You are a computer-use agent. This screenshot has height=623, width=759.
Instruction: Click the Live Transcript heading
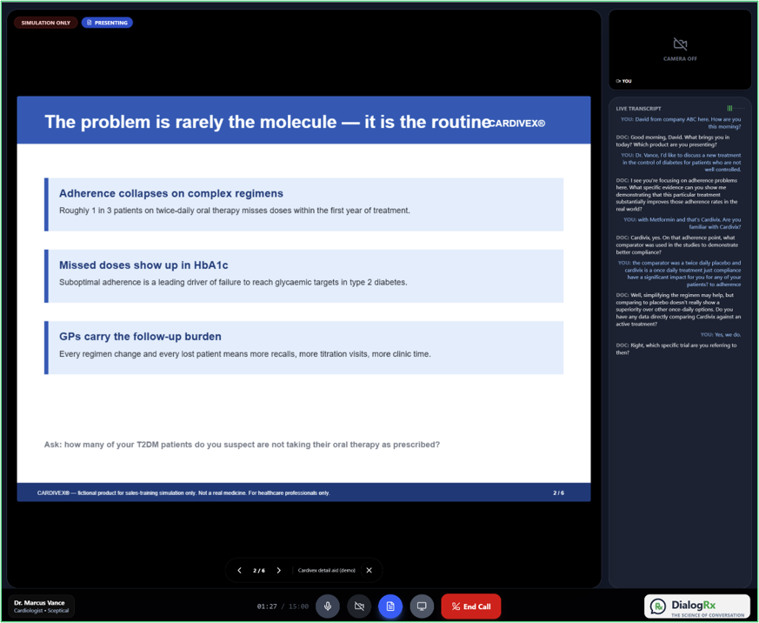coord(638,109)
